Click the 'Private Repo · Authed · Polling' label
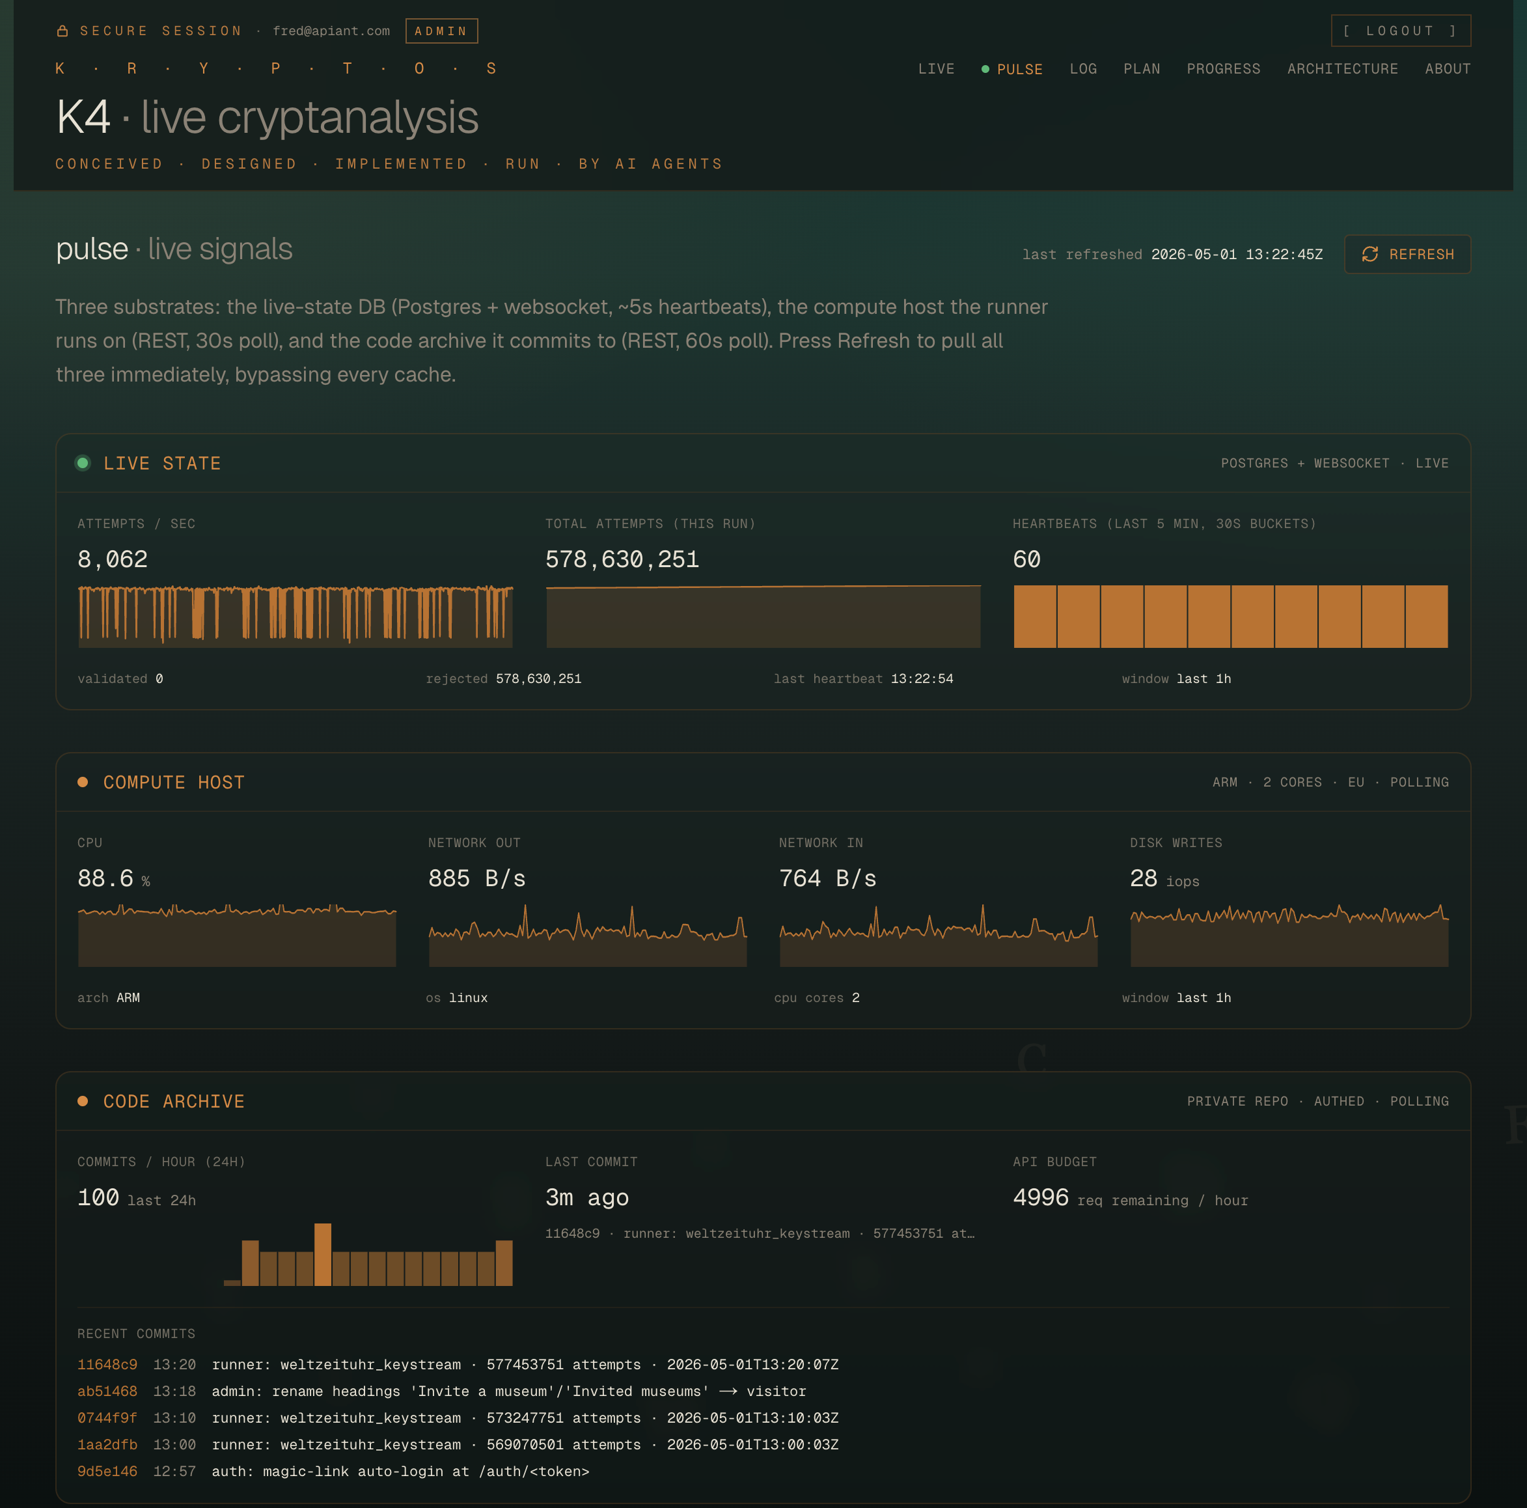The image size is (1527, 1508). click(1317, 1101)
